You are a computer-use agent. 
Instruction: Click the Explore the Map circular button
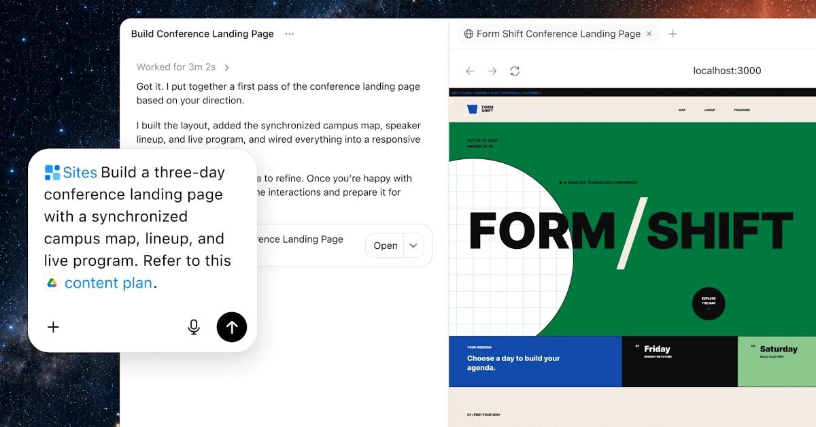pyautogui.click(x=709, y=304)
